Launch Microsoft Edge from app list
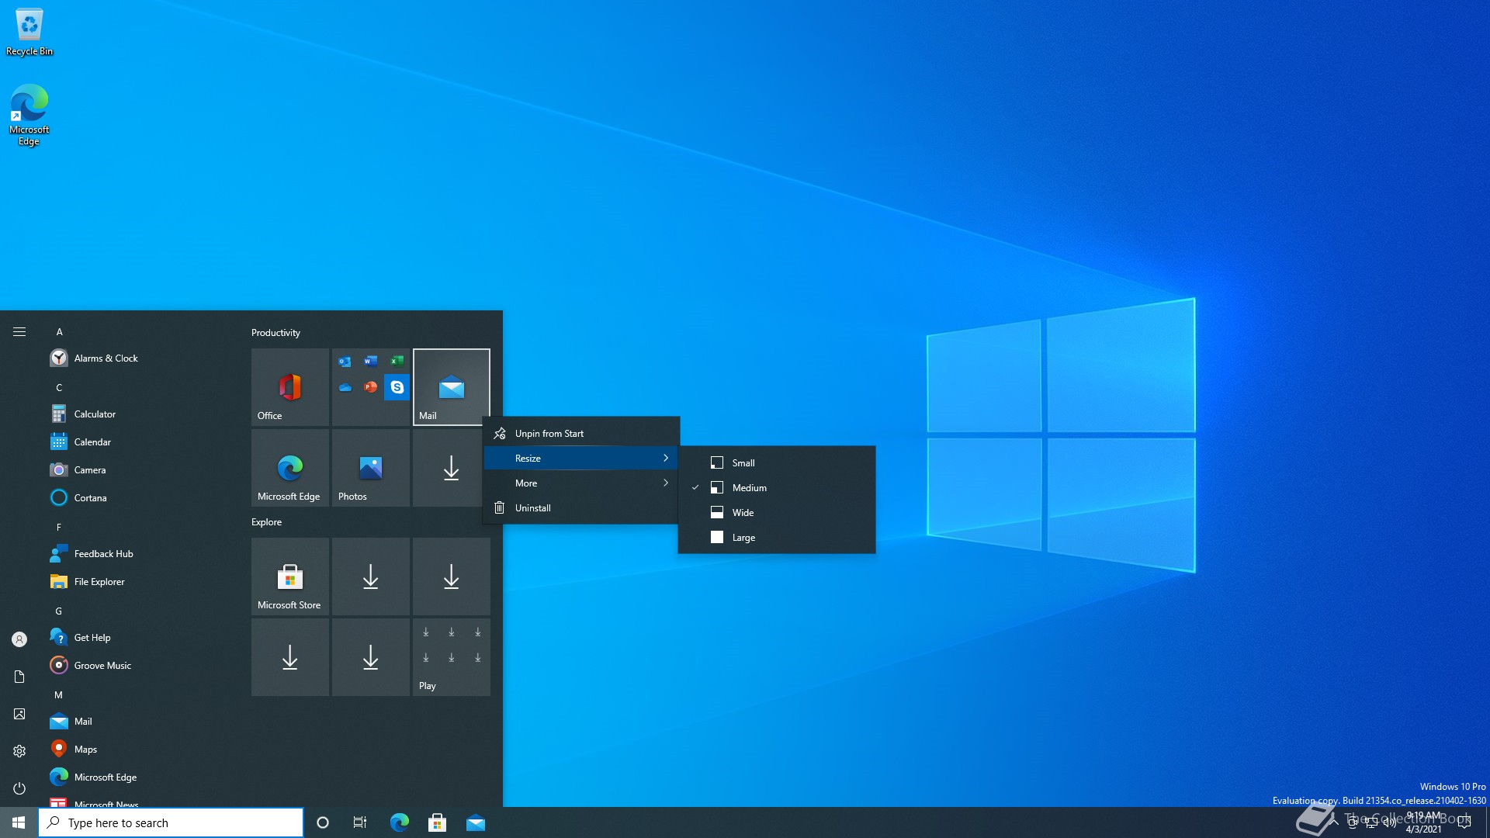1490x838 pixels. tap(140, 777)
